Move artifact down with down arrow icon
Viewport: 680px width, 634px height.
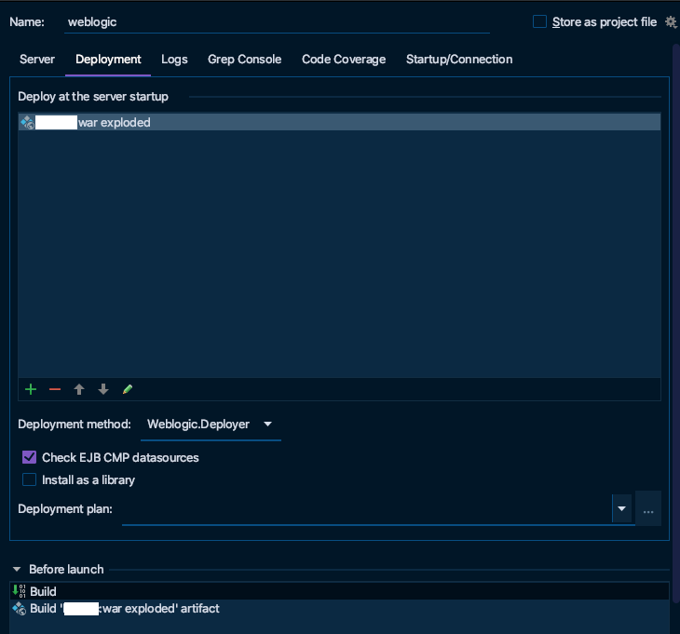103,389
